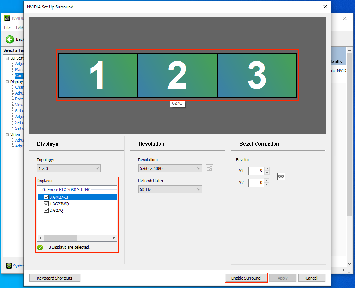Click the System Information link
This screenshot has width=355, height=288.
(18, 266)
